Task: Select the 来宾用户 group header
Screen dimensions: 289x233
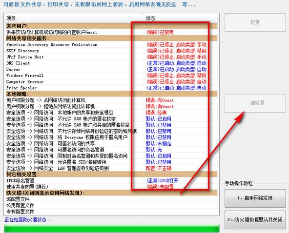Action: coord(111,26)
